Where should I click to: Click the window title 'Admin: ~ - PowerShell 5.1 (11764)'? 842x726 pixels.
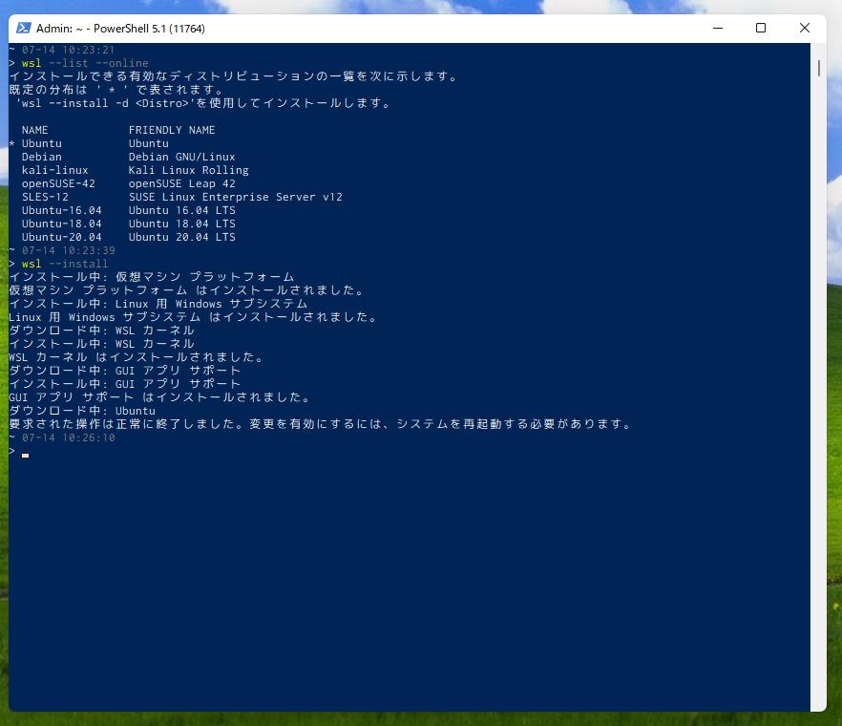[120, 29]
